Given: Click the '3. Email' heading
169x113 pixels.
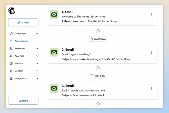Looking at the screenshot, I should point(68,86).
